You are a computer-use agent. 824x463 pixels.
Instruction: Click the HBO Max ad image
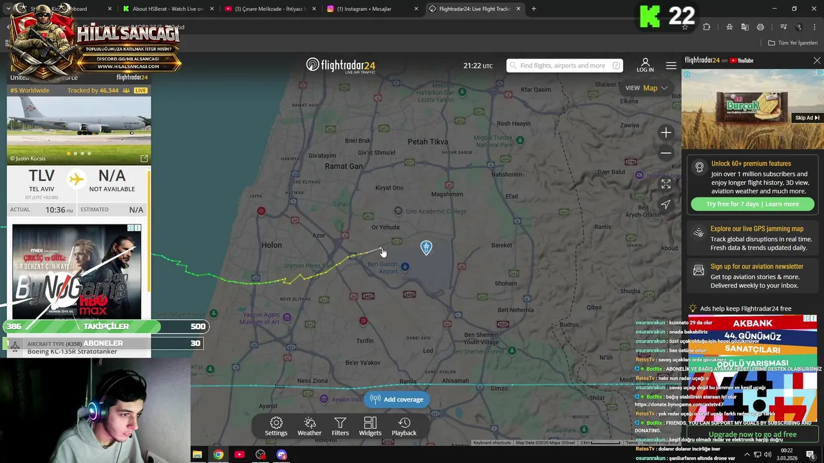point(77,271)
